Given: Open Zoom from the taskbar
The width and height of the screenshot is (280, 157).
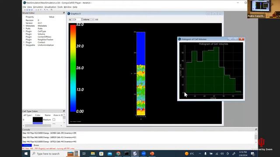Looking at the screenshot, I should (143, 154).
